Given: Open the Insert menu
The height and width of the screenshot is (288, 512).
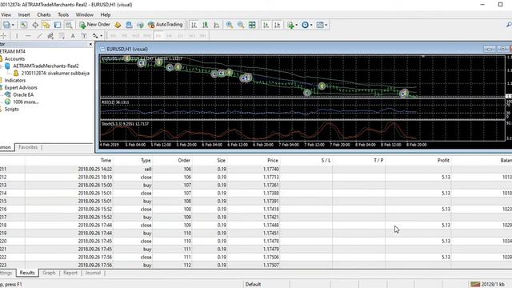Looking at the screenshot, I should 24,14.
